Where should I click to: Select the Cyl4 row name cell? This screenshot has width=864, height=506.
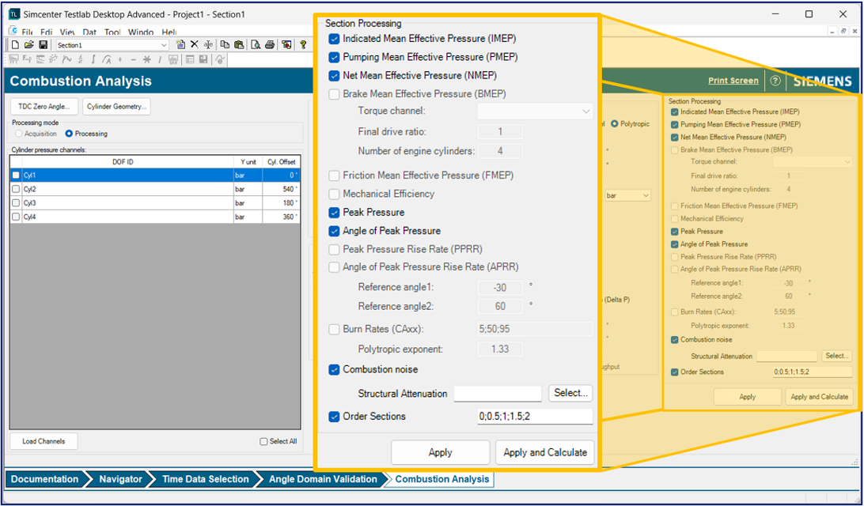tap(127, 217)
